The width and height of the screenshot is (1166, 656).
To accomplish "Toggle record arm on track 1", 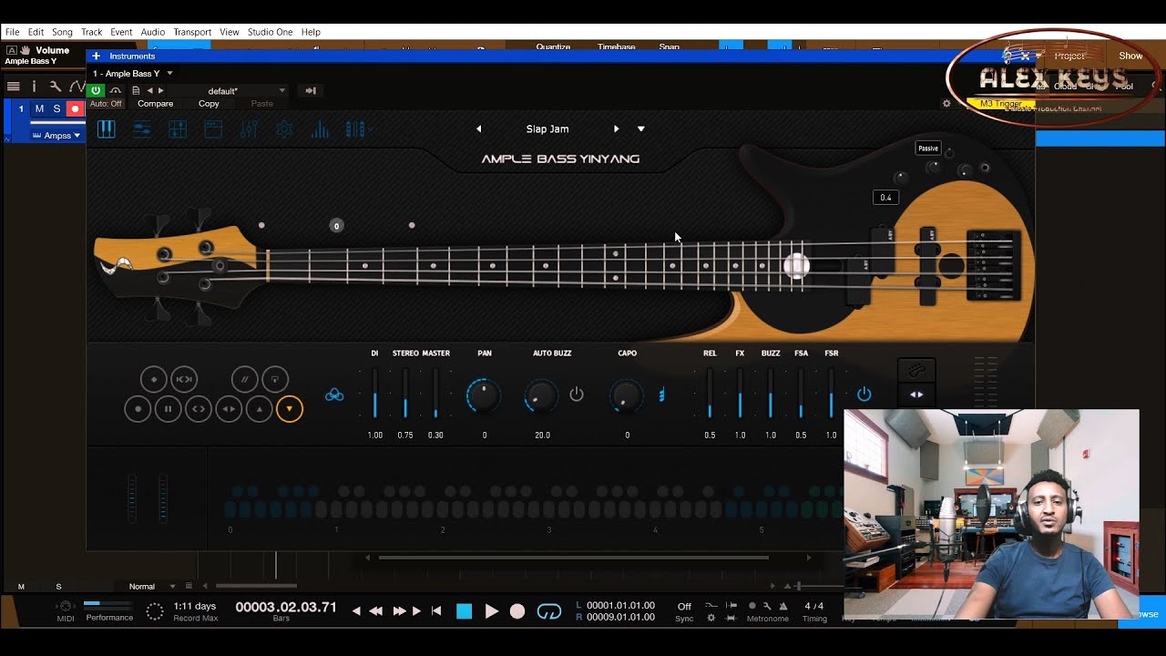I will coord(75,109).
